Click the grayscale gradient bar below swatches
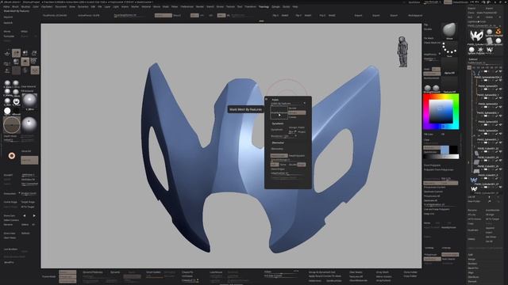The height and width of the screenshot is (285, 508). pos(441,157)
